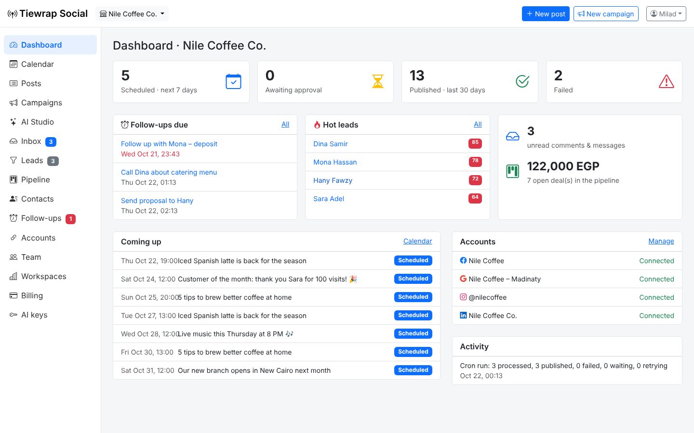Screen dimensions: 694x433
Task: Click the Connected status for @nilecoffee
Action: point(656,297)
